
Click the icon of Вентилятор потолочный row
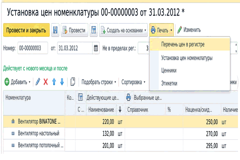pyautogui.click(x=13, y=145)
